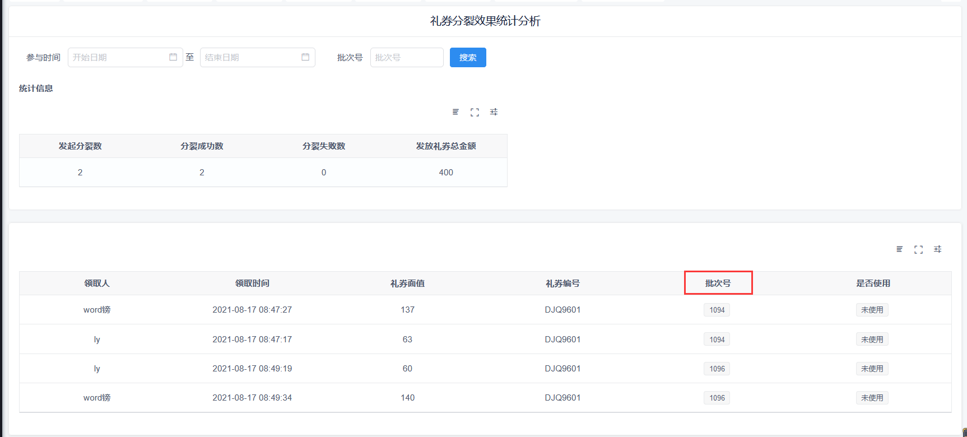Click recipient word镑 in the 08:49:34 row
Screen dimensions: 967x437
click(97, 398)
